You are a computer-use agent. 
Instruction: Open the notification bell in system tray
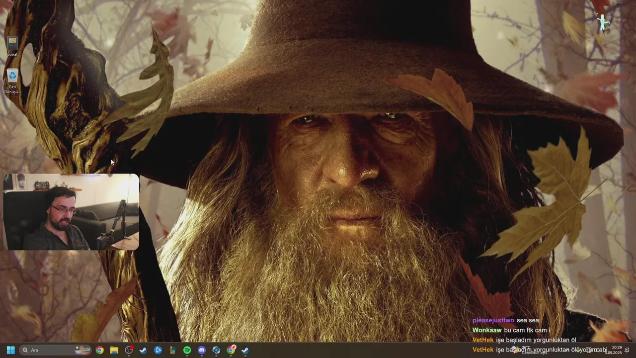pos(627,350)
